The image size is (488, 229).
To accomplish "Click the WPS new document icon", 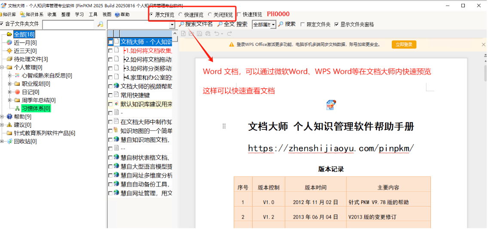I will click(x=183, y=33).
